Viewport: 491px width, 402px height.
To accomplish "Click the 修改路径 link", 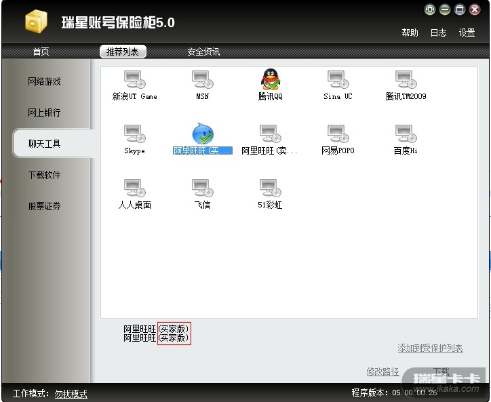I will (383, 371).
